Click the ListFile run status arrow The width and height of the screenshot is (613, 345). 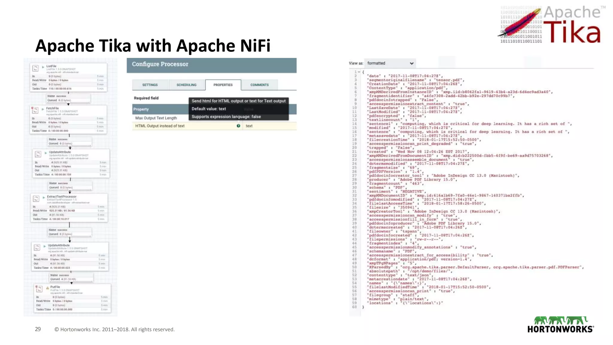coord(43,67)
